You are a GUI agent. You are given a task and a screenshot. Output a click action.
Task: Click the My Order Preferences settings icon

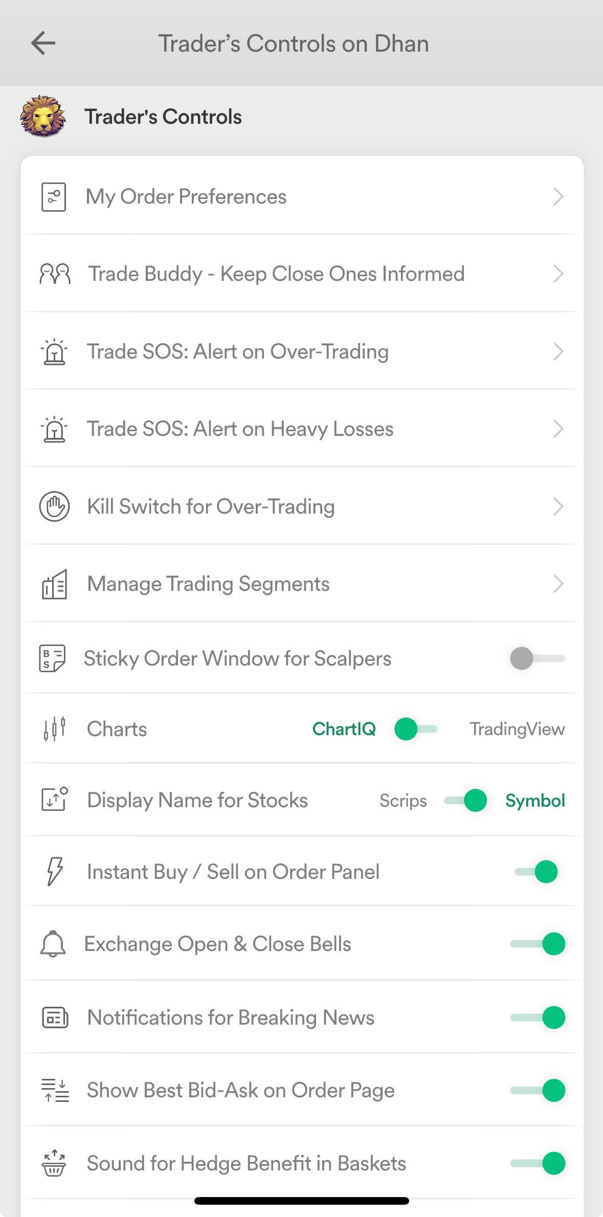click(54, 197)
